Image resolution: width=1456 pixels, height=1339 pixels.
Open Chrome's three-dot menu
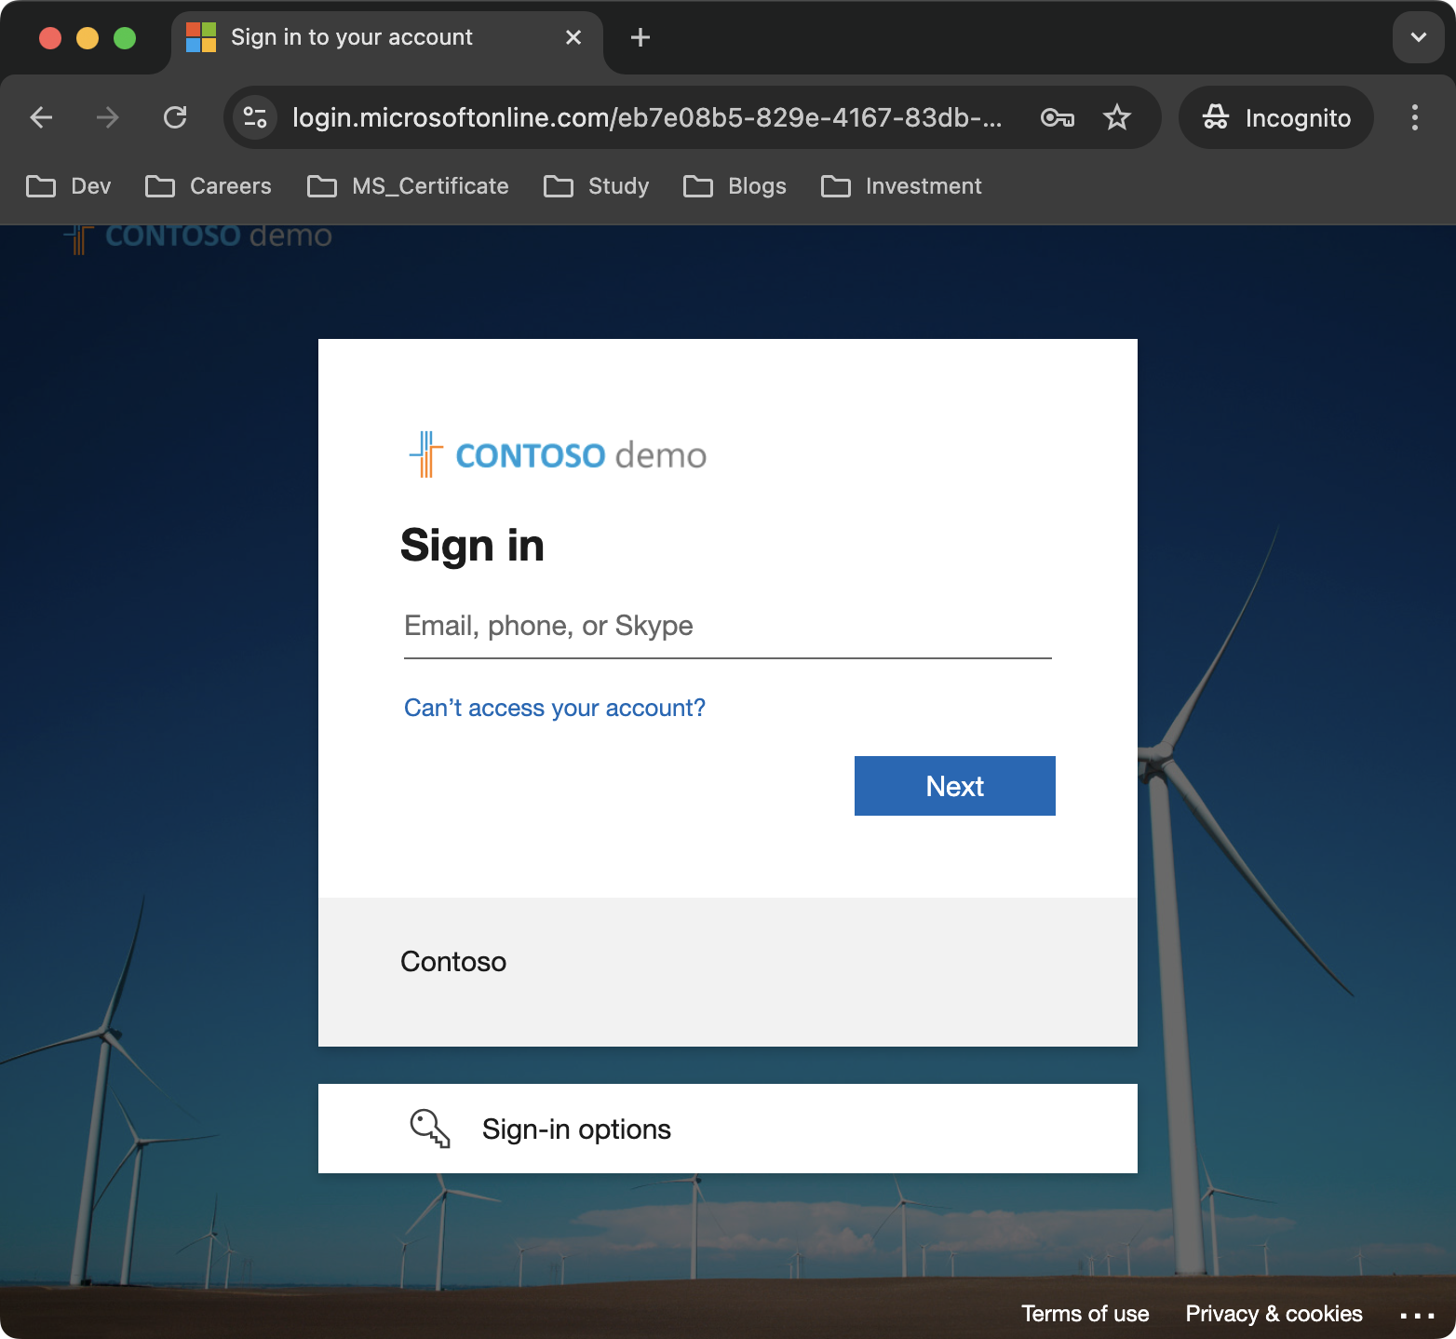point(1415,117)
